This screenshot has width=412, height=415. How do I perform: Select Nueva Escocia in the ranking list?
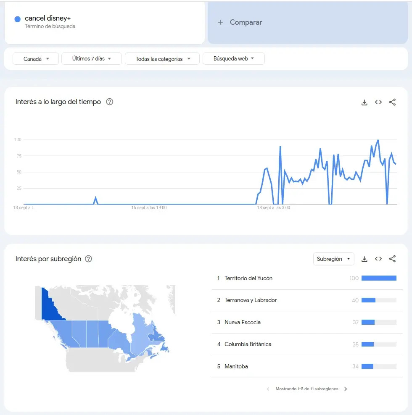pos(243,322)
